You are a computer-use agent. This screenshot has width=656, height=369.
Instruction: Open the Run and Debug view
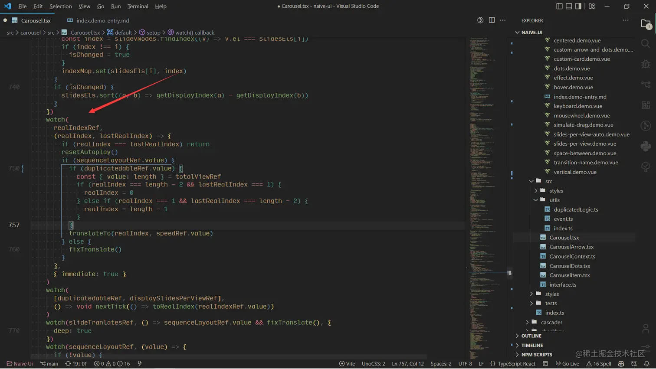(x=646, y=64)
